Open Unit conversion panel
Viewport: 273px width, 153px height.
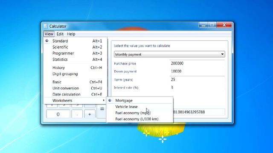(x=75, y=88)
